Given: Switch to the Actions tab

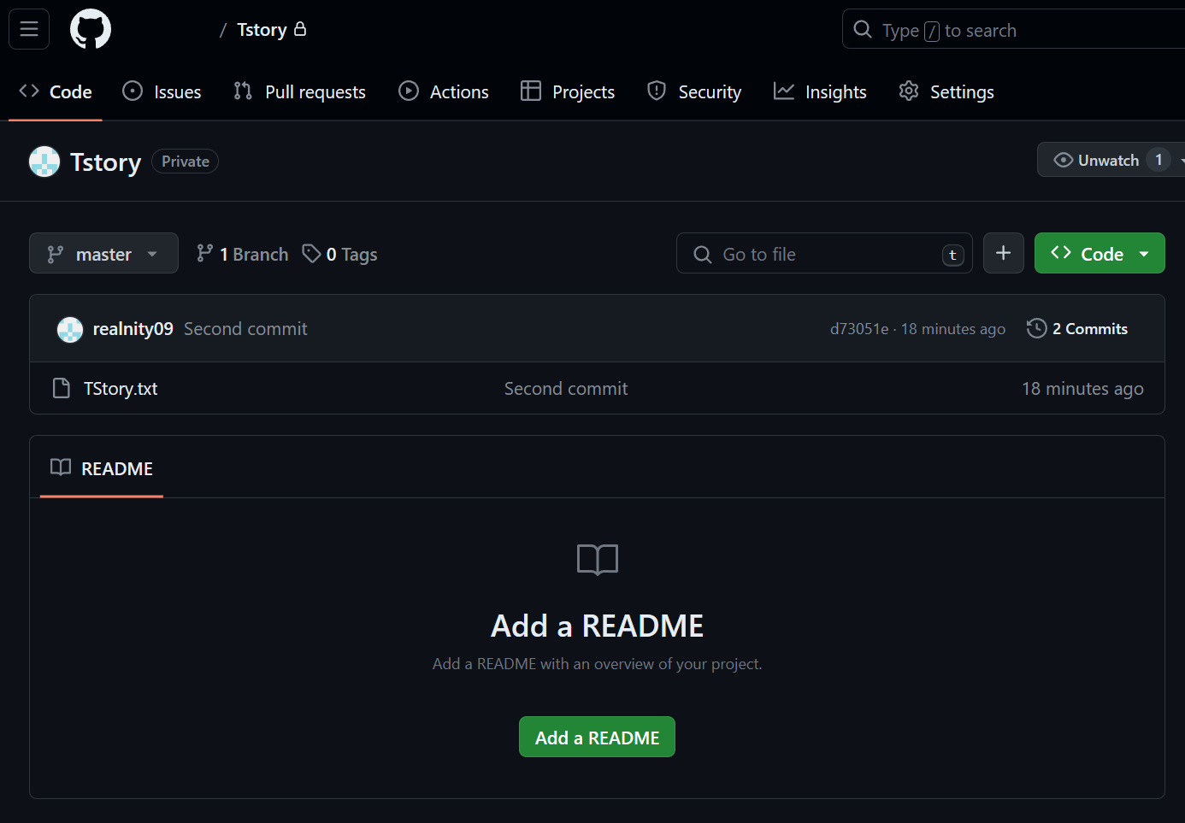Looking at the screenshot, I should click(444, 91).
